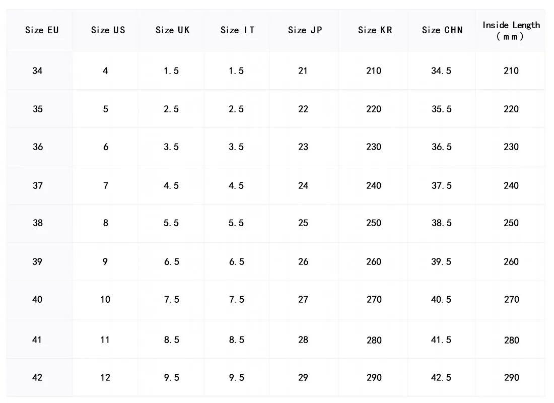This screenshot has width=554, height=403.
Task: Select EU size 42 cell
Action: (x=38, y=378)
